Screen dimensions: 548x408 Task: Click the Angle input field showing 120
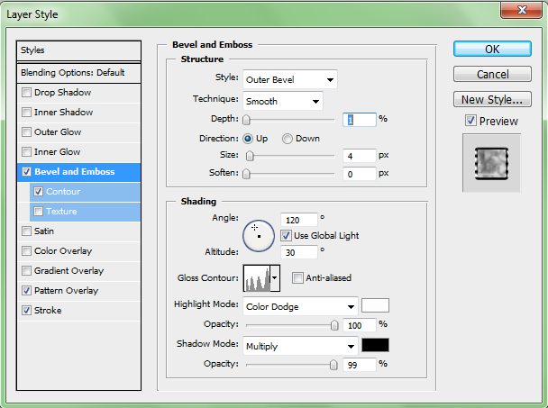pyautogui.click(x=299, y=220)
